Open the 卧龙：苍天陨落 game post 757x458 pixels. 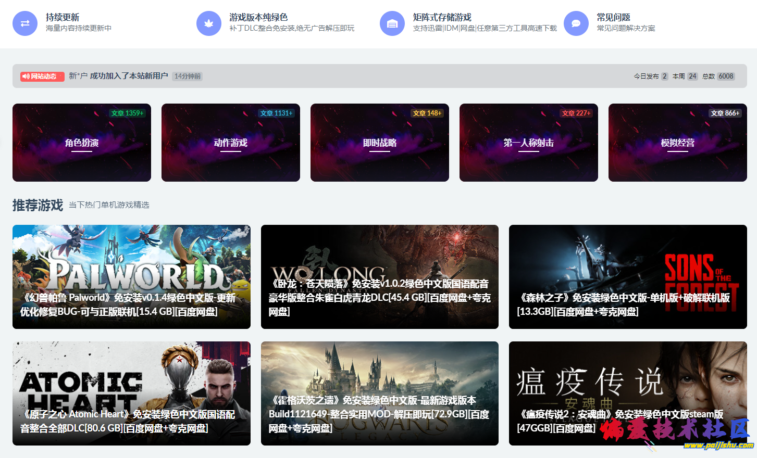click(379, 276)
